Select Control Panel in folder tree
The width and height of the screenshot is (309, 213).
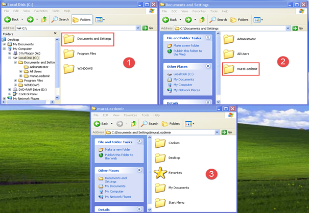coord(28,94)
